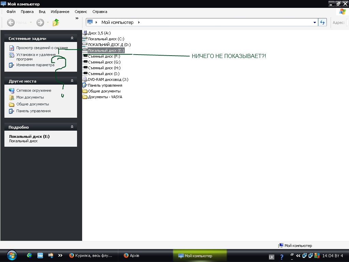Open the Правка menu
This screenshot has height=262, width=349.
click(27, 12)
